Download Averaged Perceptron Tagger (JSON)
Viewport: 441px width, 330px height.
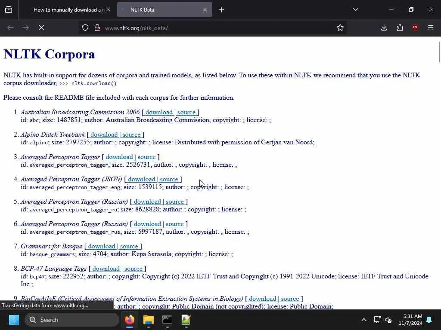[x=141, y=179]
